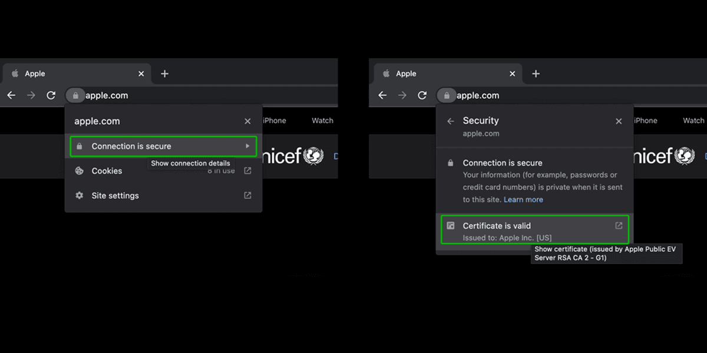Click the 'Issued to: Apple Inc. [US]' text
Screen dimensions: 707x353
507,238
